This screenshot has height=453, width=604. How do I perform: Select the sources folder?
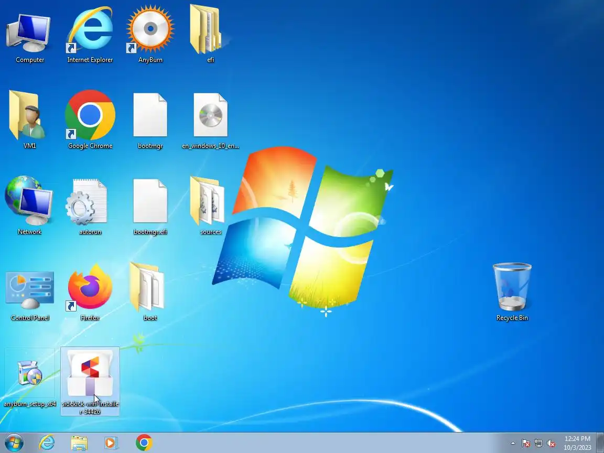pyautogui.click(x=210, y=205)
